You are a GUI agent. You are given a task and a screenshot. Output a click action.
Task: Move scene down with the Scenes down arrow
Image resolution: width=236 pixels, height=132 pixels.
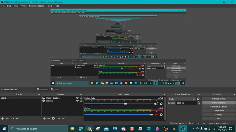(17, 118)
